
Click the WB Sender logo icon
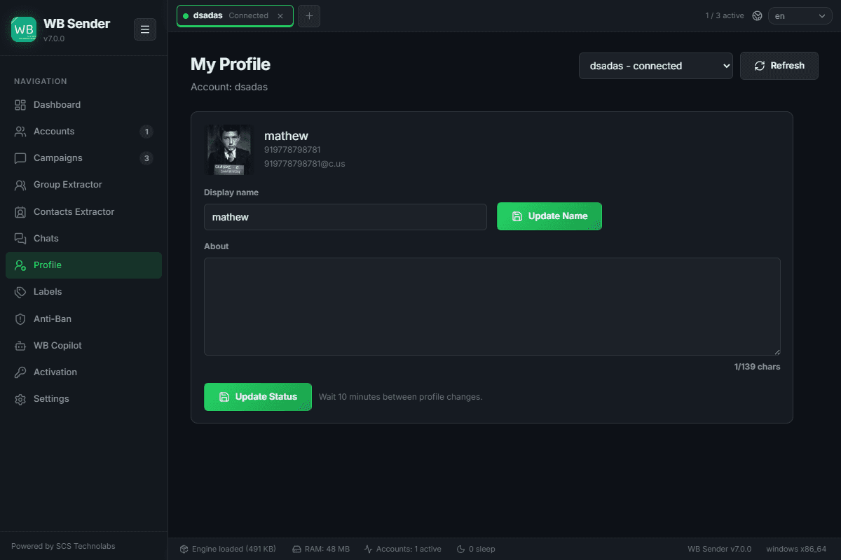pos(24,29)
